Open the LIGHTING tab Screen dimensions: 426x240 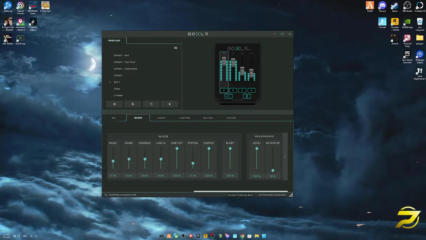point(185,118)
